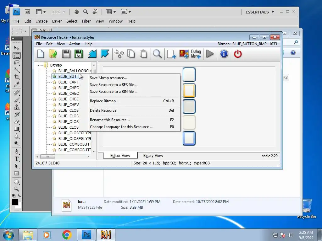The image size is (322, 241).
Task: Choose Save Resource to a RES file
Action: pyautogui.click(x=130, y=85)
